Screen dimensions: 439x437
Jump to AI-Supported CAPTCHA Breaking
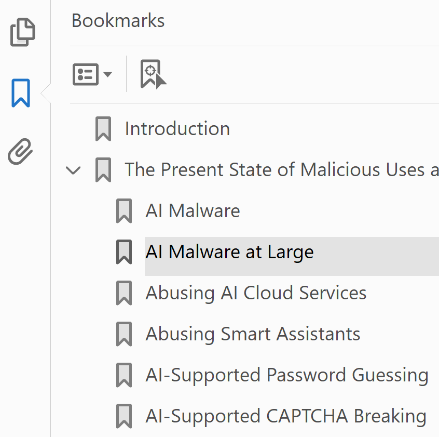point(286,416)
